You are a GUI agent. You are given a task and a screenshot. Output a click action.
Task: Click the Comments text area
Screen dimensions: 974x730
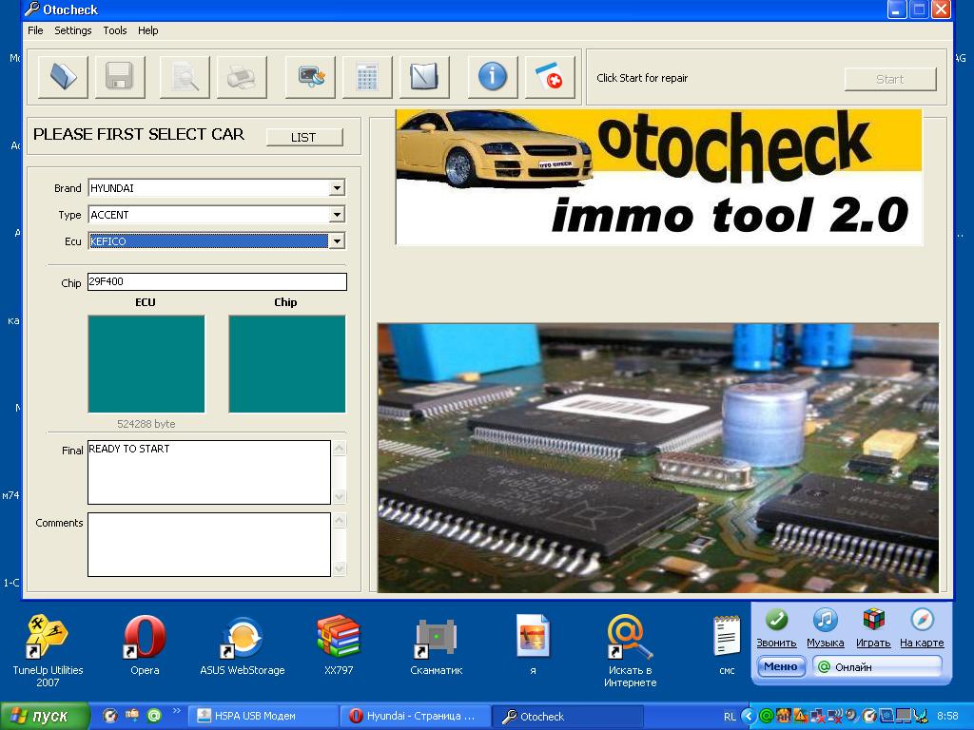click(x=208, y=545)
